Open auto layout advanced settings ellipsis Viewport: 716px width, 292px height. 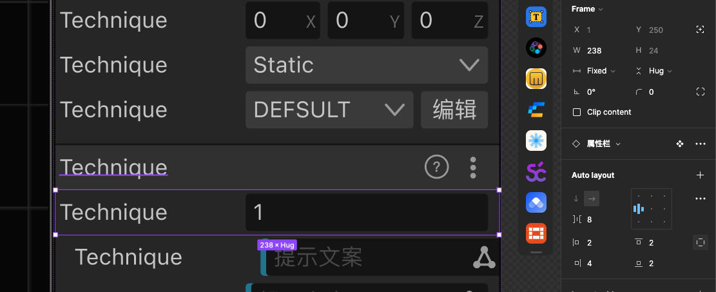click(701, 199)
